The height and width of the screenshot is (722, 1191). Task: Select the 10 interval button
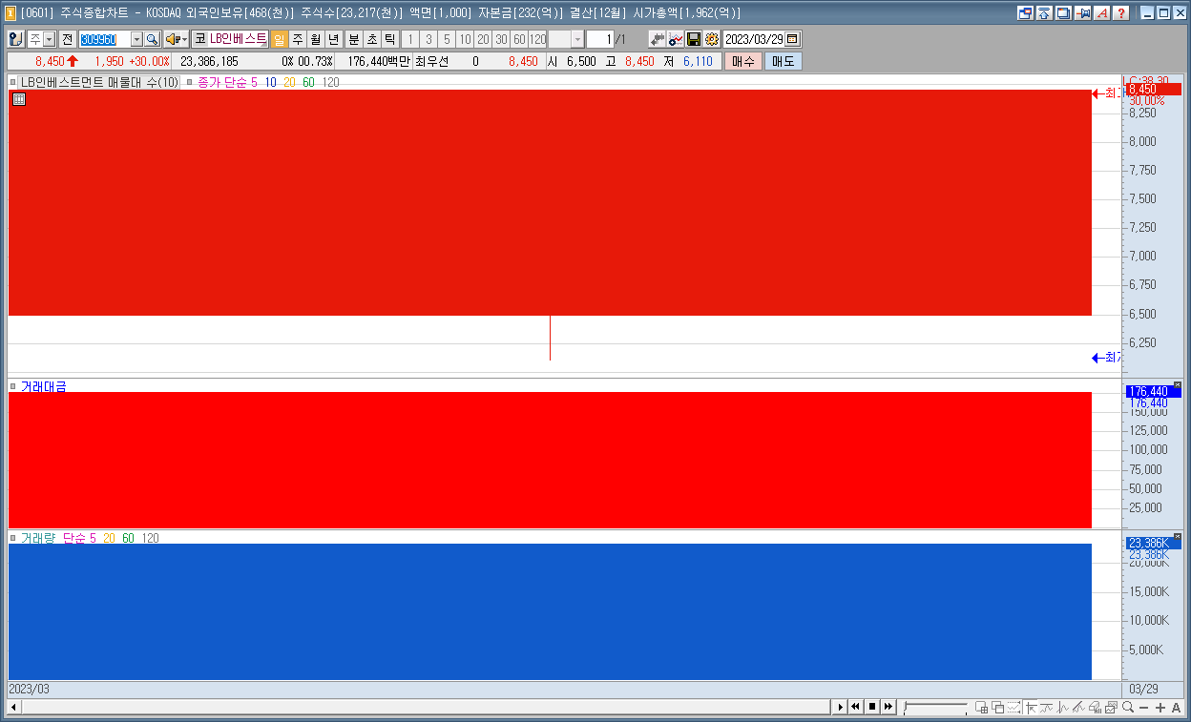(x=465, y=39)
